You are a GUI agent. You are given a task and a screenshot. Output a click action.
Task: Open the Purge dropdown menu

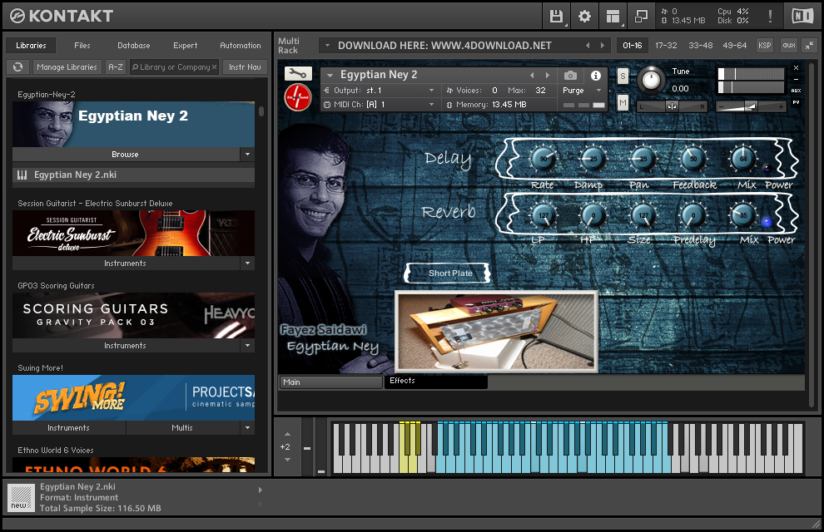[x=598, y=91]
